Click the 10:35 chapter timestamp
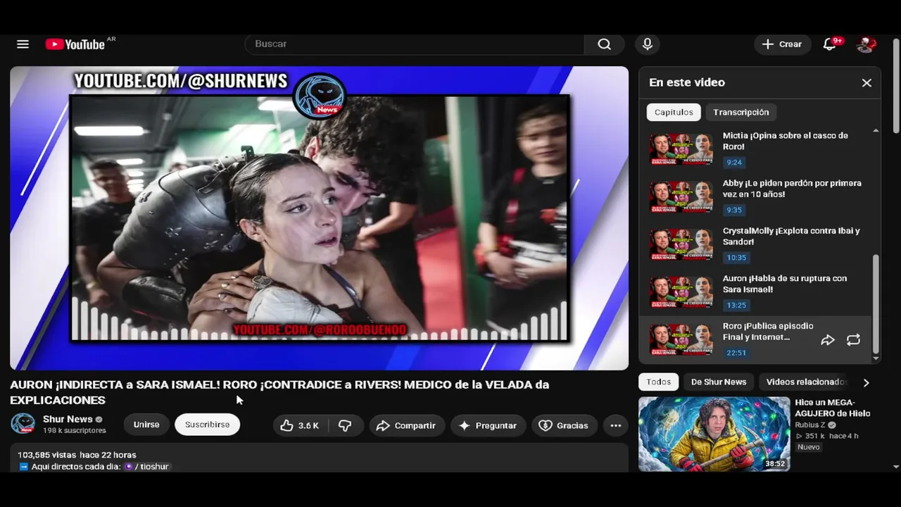Screen dimensions: 901x507 point(736,258)
